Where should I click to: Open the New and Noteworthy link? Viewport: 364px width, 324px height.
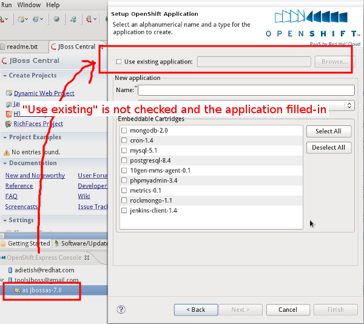[35, 176]
